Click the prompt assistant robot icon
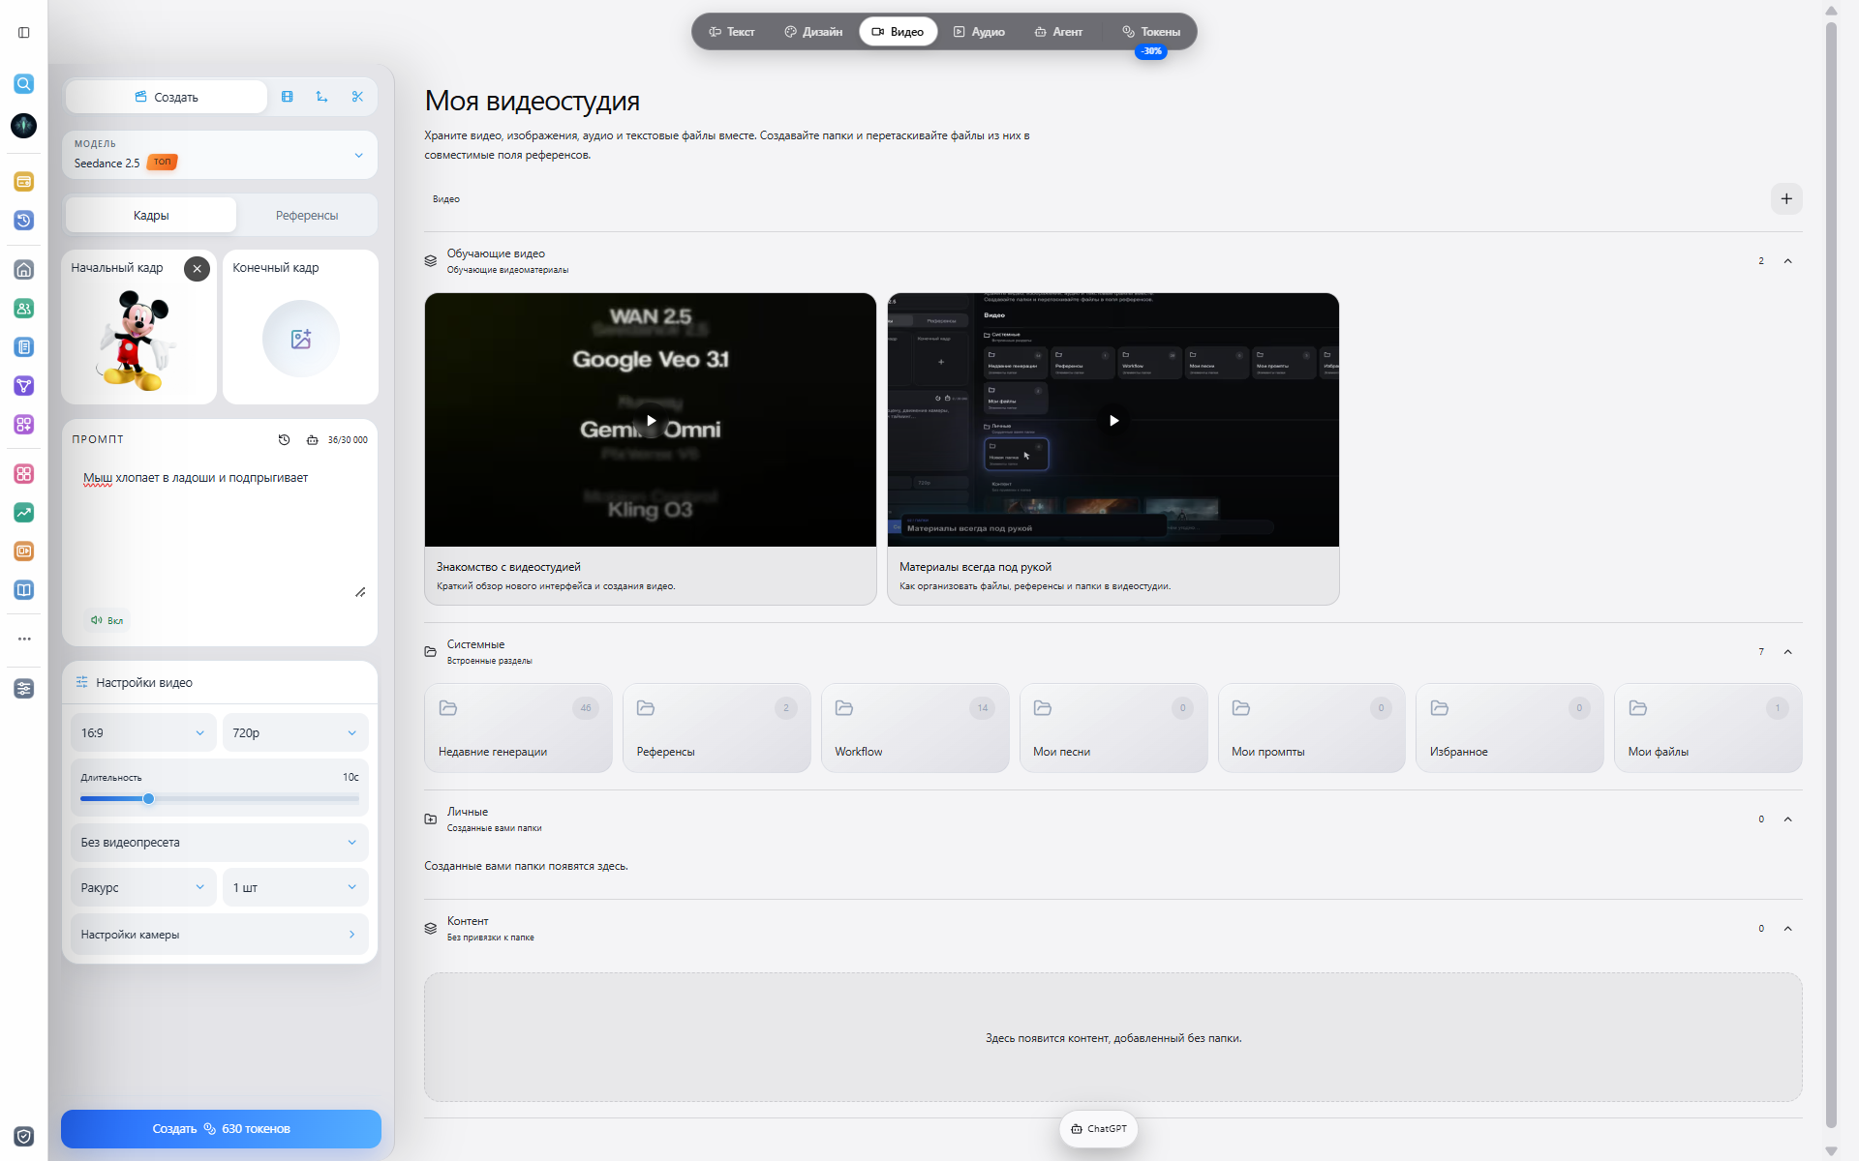The height and width of the screenshot is (1161, 1859). [x=312, y=439]
